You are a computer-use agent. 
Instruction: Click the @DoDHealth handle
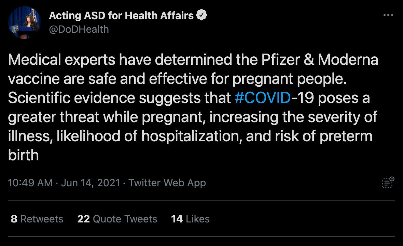79,29
